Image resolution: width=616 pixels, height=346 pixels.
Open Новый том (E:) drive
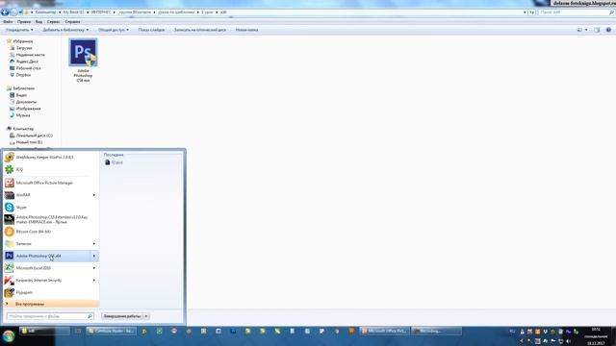click(26, 142)
